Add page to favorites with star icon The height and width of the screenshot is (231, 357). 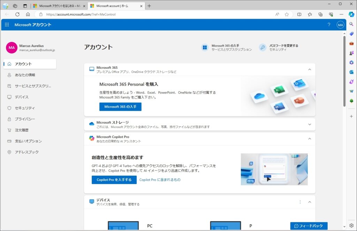click(x=287, y=14)
